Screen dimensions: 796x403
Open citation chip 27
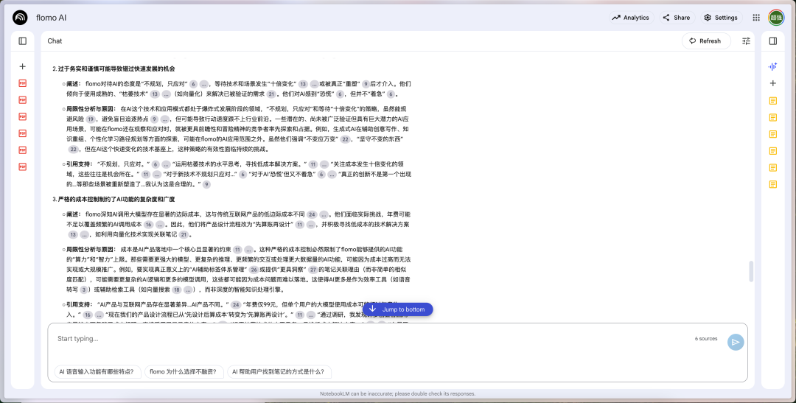[313, 270]
